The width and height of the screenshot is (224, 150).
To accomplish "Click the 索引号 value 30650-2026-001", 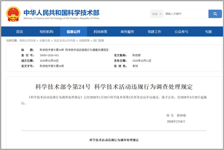I will pyautogui.click(x=49, y=55).
